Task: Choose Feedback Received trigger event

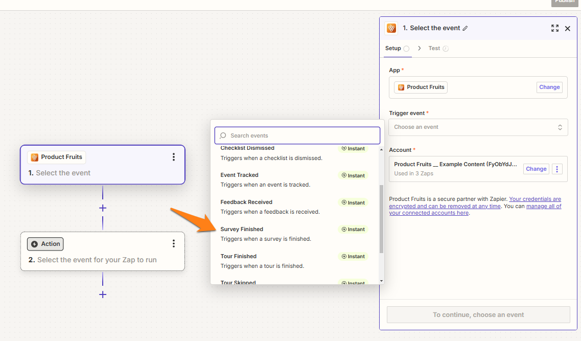Action: point(246,202)
